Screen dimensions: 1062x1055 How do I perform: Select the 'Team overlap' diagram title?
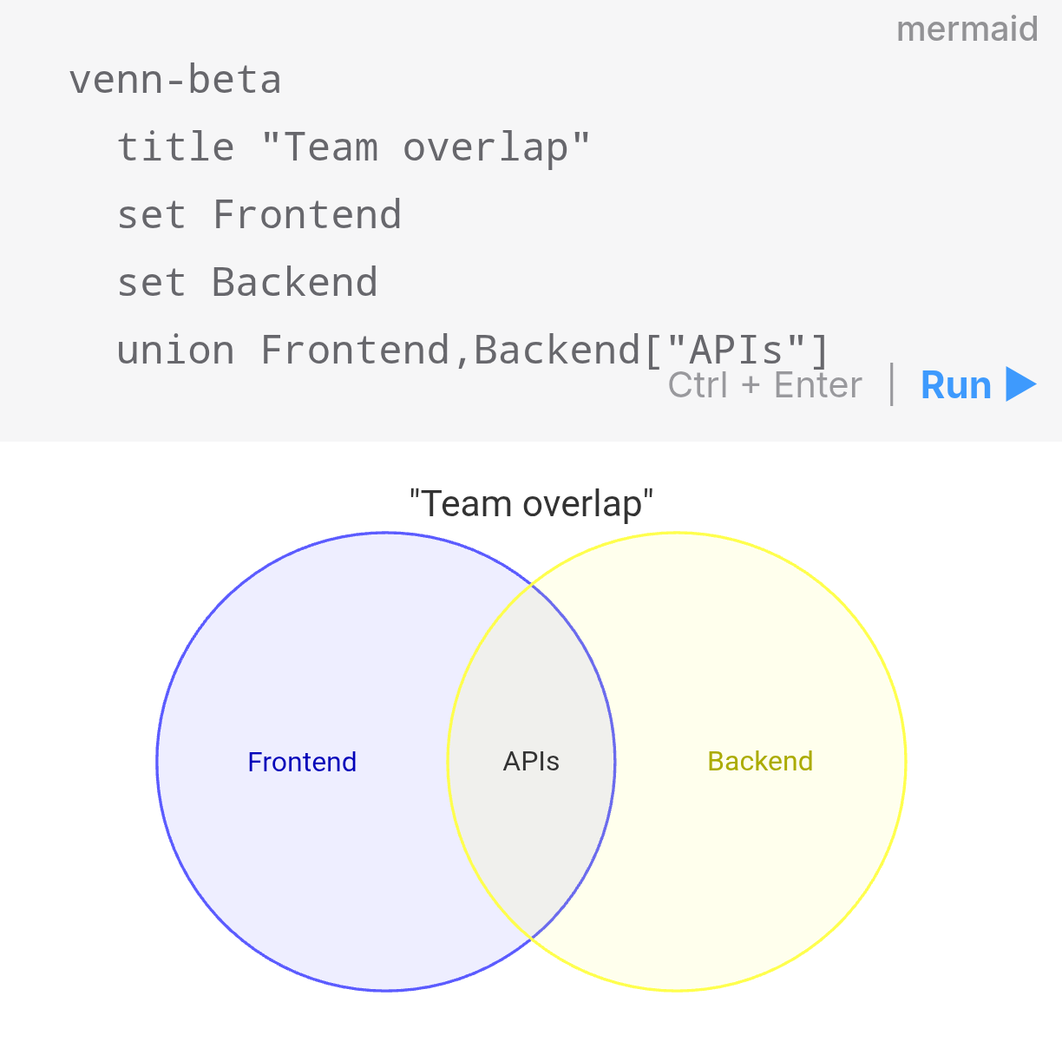point(531,503)
